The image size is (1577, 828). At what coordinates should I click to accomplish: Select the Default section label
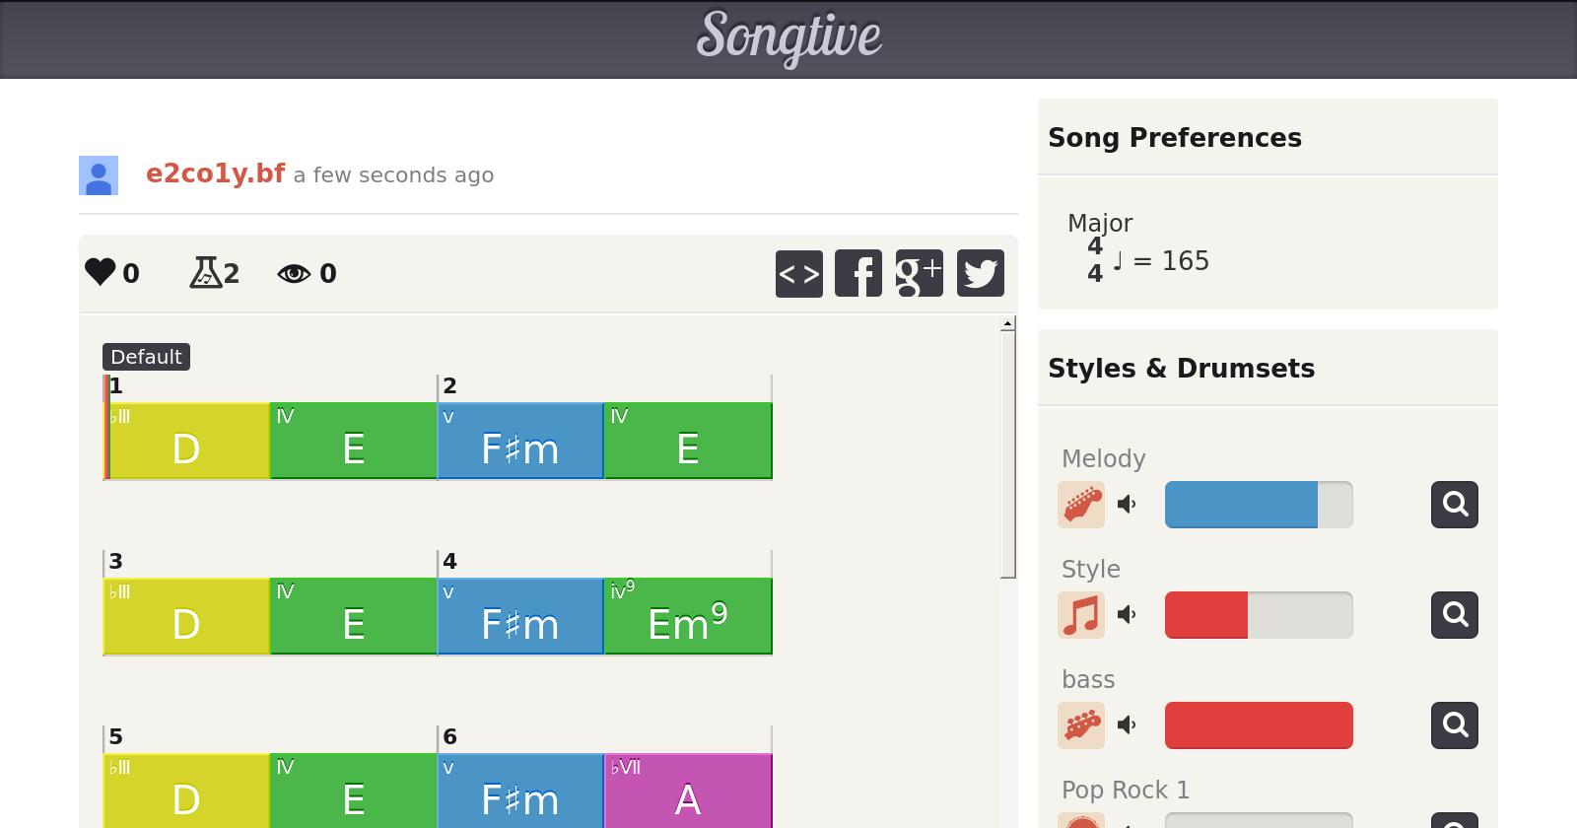tap(146, 357)
